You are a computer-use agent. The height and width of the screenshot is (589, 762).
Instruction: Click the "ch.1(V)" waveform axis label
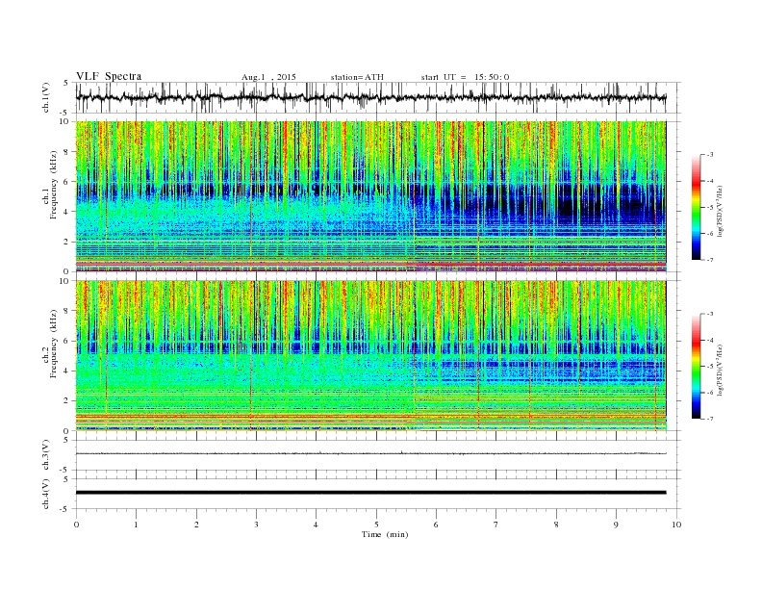[x=46, y=97]
